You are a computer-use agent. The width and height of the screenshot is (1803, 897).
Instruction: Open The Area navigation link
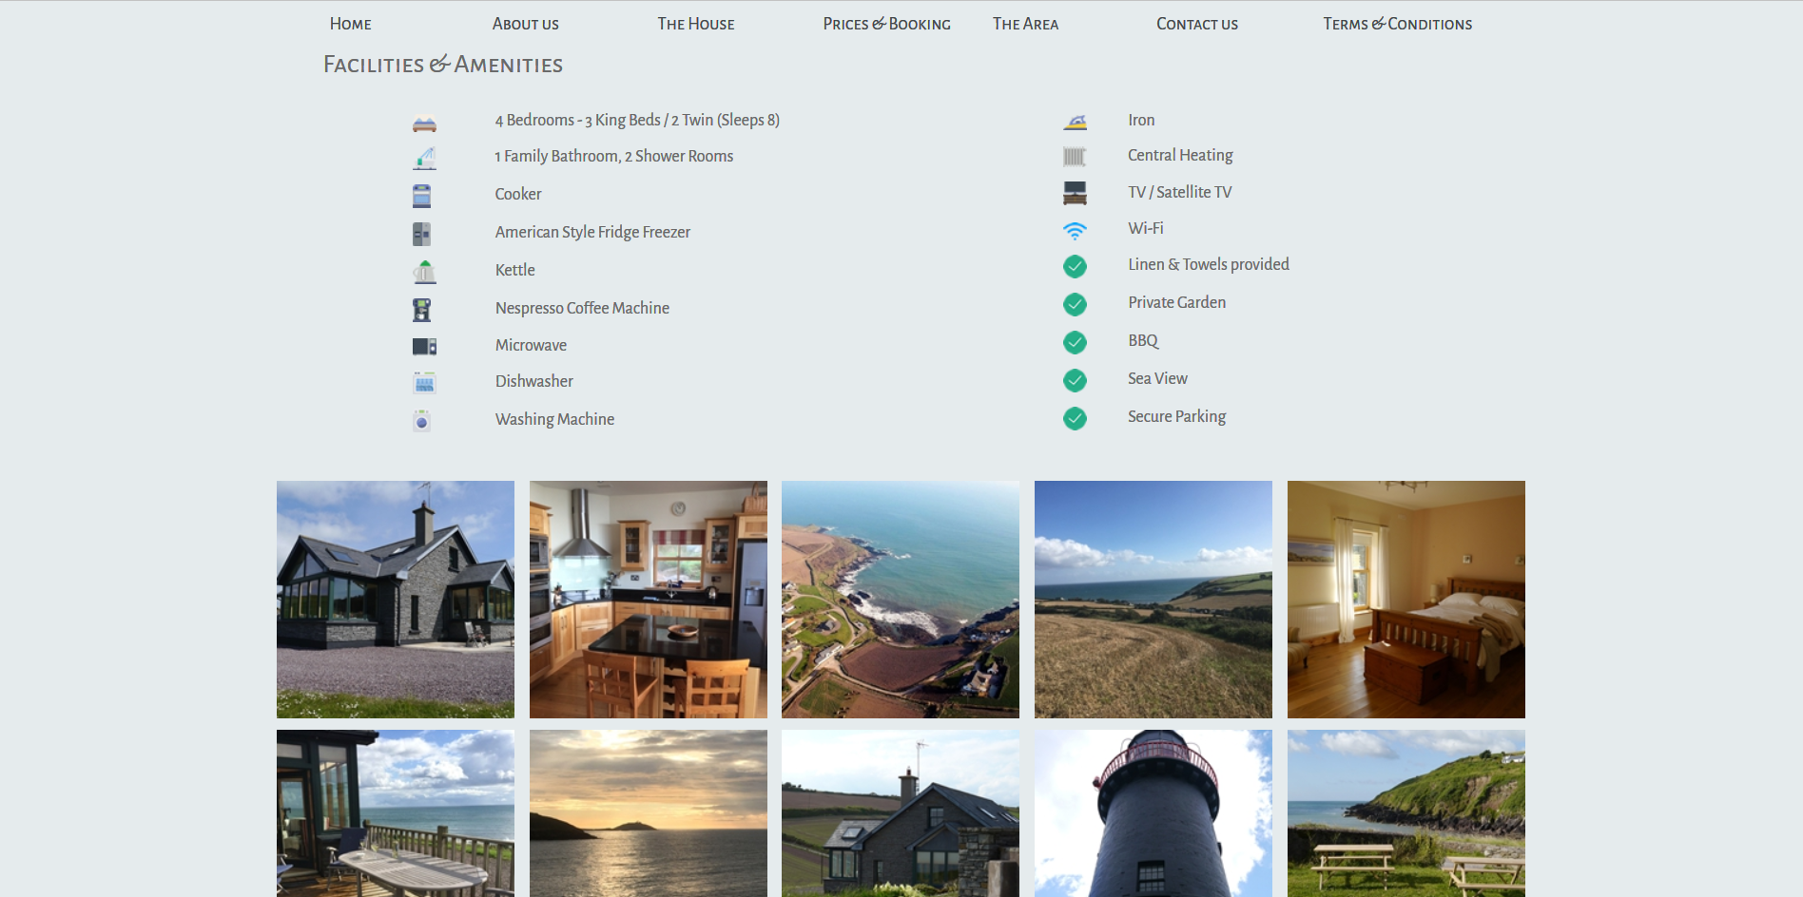tap(1025, 24)
